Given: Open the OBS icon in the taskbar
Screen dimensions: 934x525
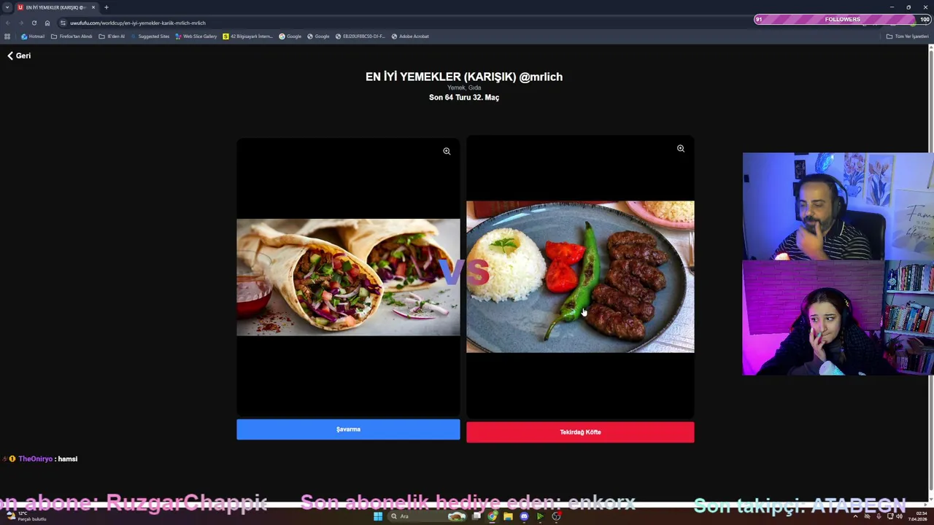Looking at the screenshot, I should tap(556, 516).
